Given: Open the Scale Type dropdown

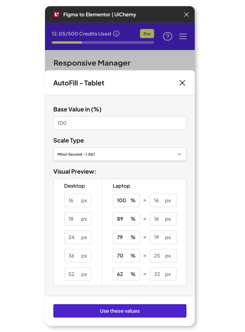Looking at the screenshot, I should 120,154.
